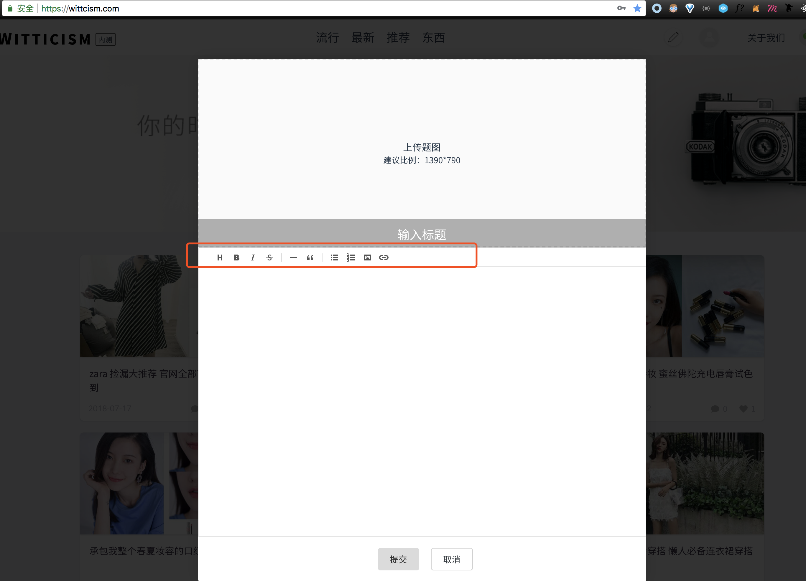Insert an image into the post body

pyautogui.click(x=367, y=258)
